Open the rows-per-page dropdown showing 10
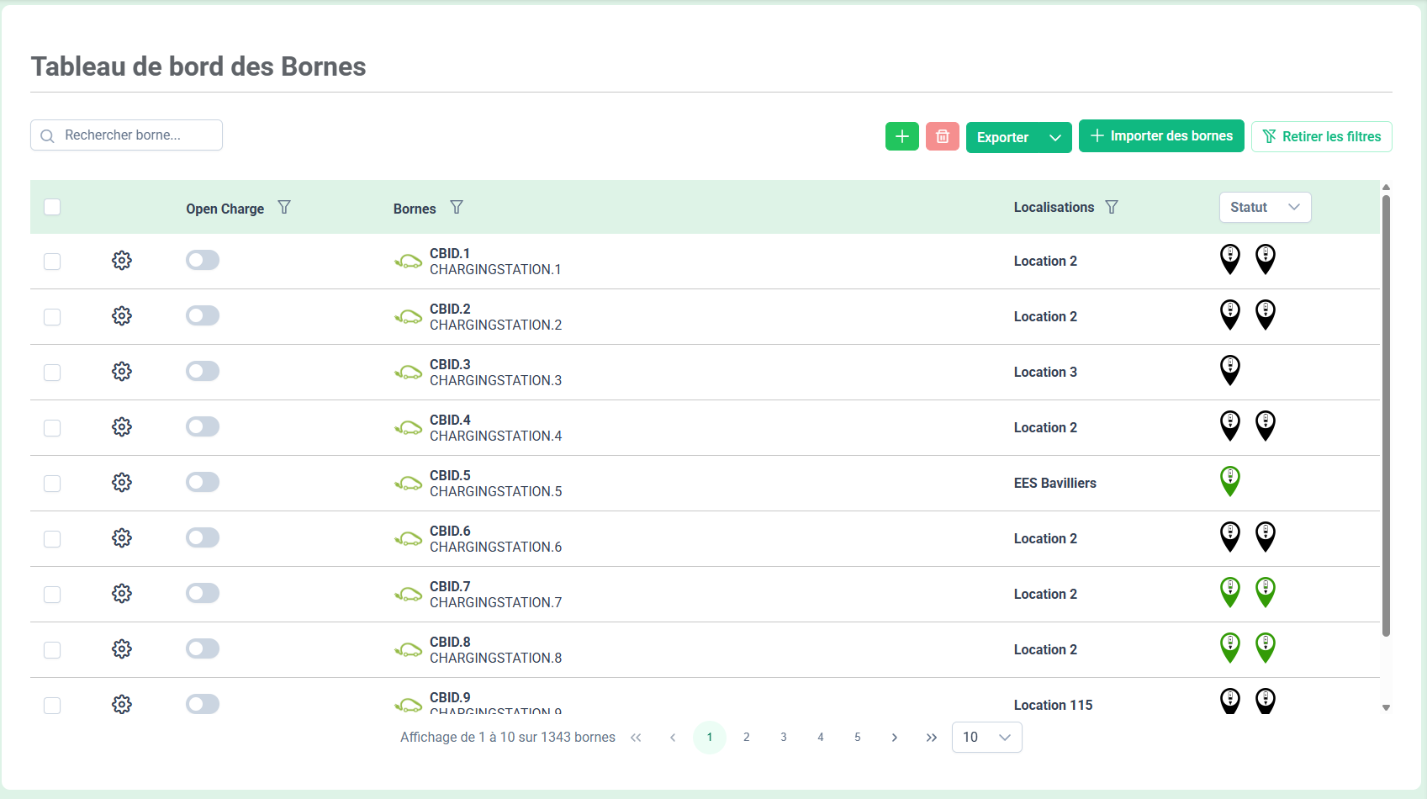This screenshot has width=1427, height=799. point(986,738)
